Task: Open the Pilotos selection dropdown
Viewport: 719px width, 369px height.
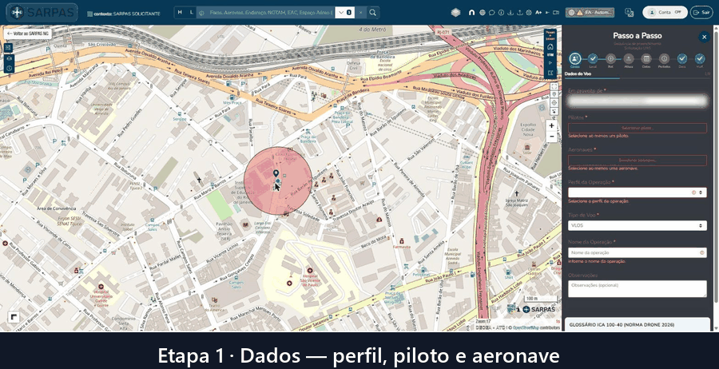Action: pos(638,128)
